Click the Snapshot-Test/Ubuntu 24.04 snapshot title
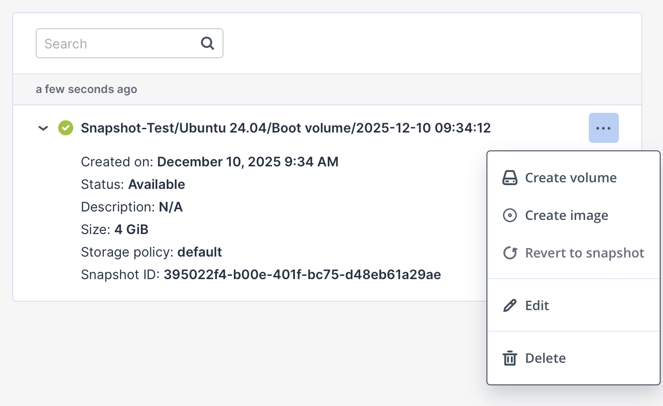The image size is (663, 406). click(x=285, y=128)
